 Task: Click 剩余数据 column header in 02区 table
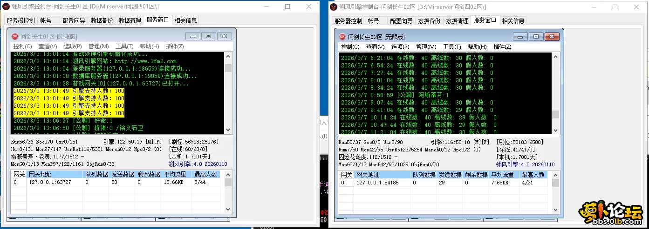coord(476,175)
